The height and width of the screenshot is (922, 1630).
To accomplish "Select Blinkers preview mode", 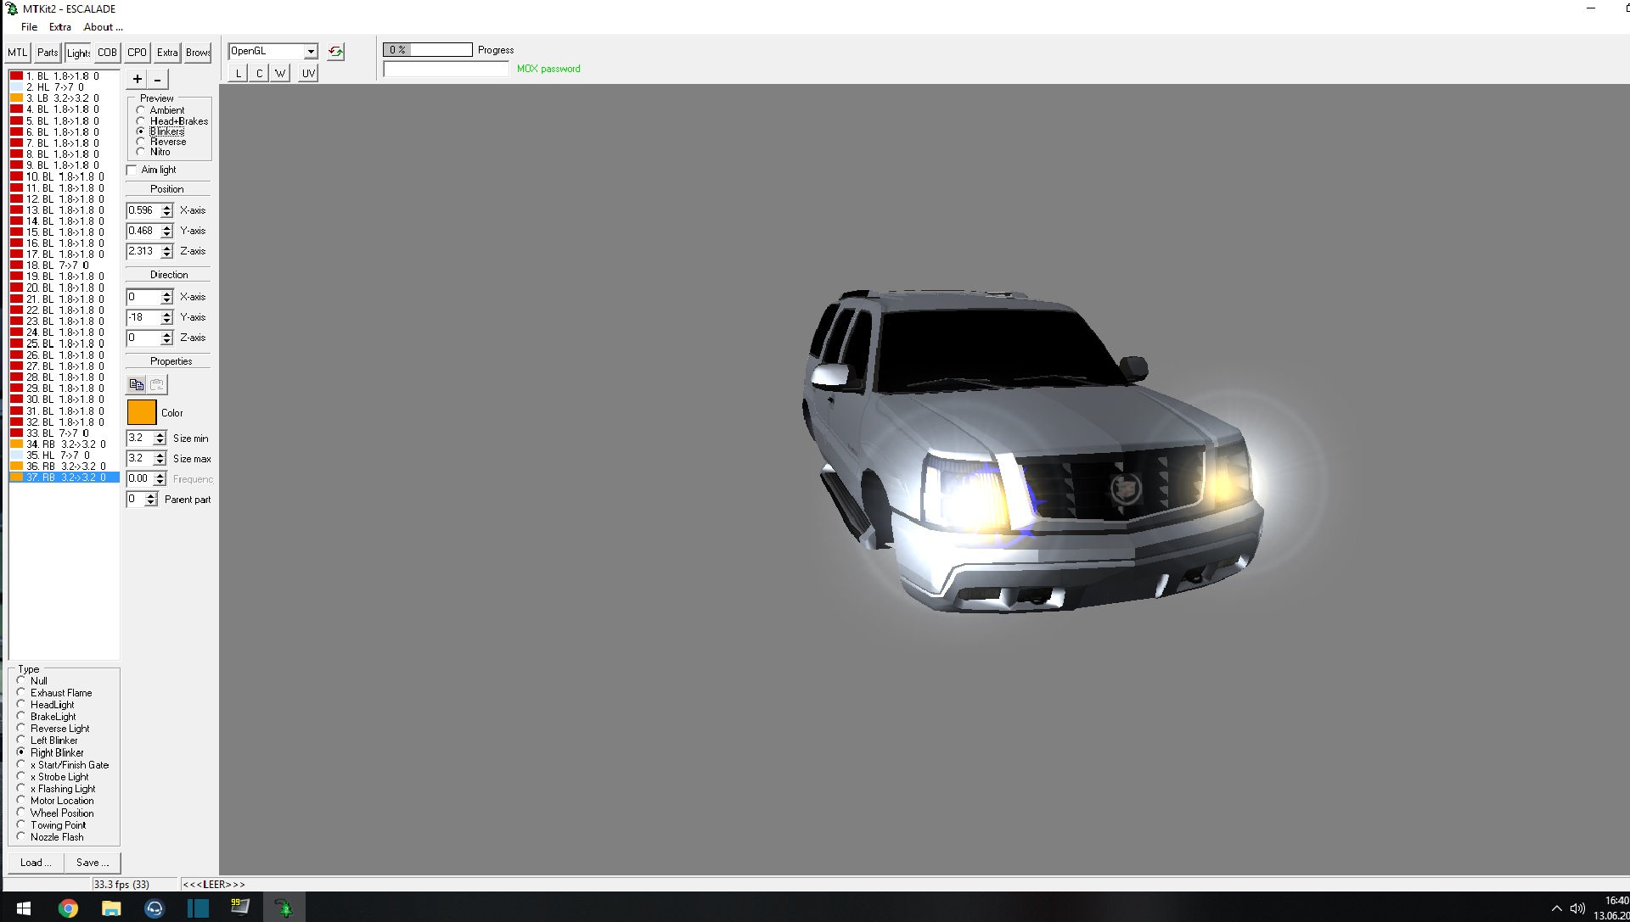I will (x=141, y=131).
